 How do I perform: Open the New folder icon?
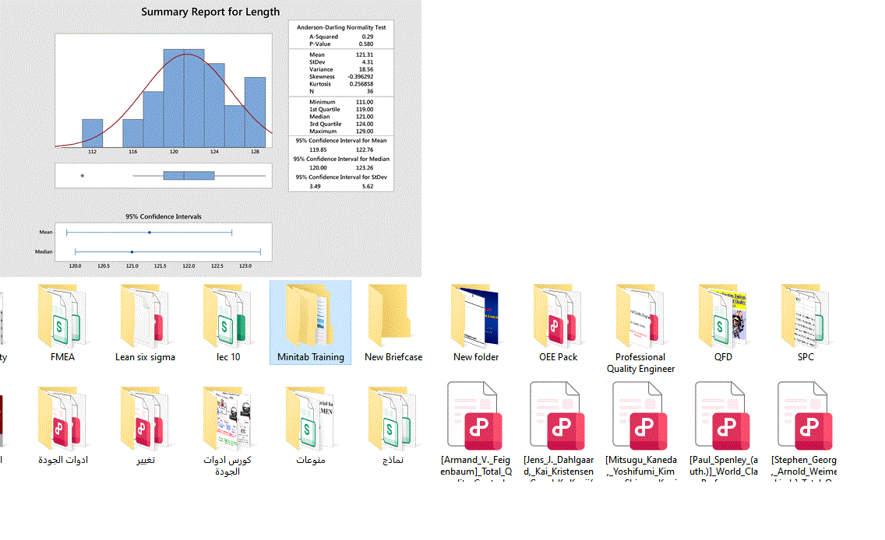coord(475,316)
